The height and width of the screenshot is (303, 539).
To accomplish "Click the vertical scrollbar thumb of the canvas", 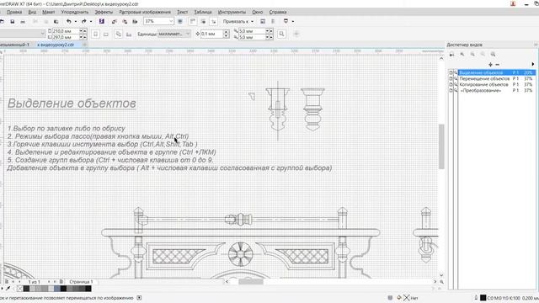I will [x=441, y=146].
